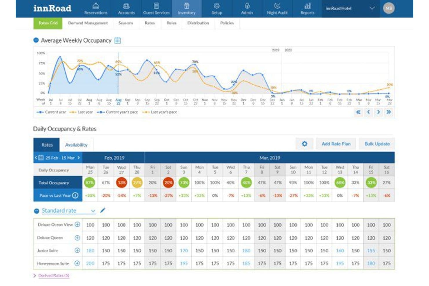Switch to the Seasons tab
The image size is (429, 286).
pos(126,23)
